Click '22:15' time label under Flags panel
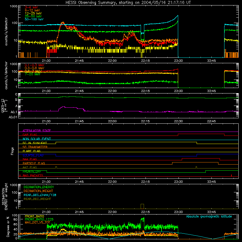The height and width of the screenshot is (242, 242). pos(146,182)
